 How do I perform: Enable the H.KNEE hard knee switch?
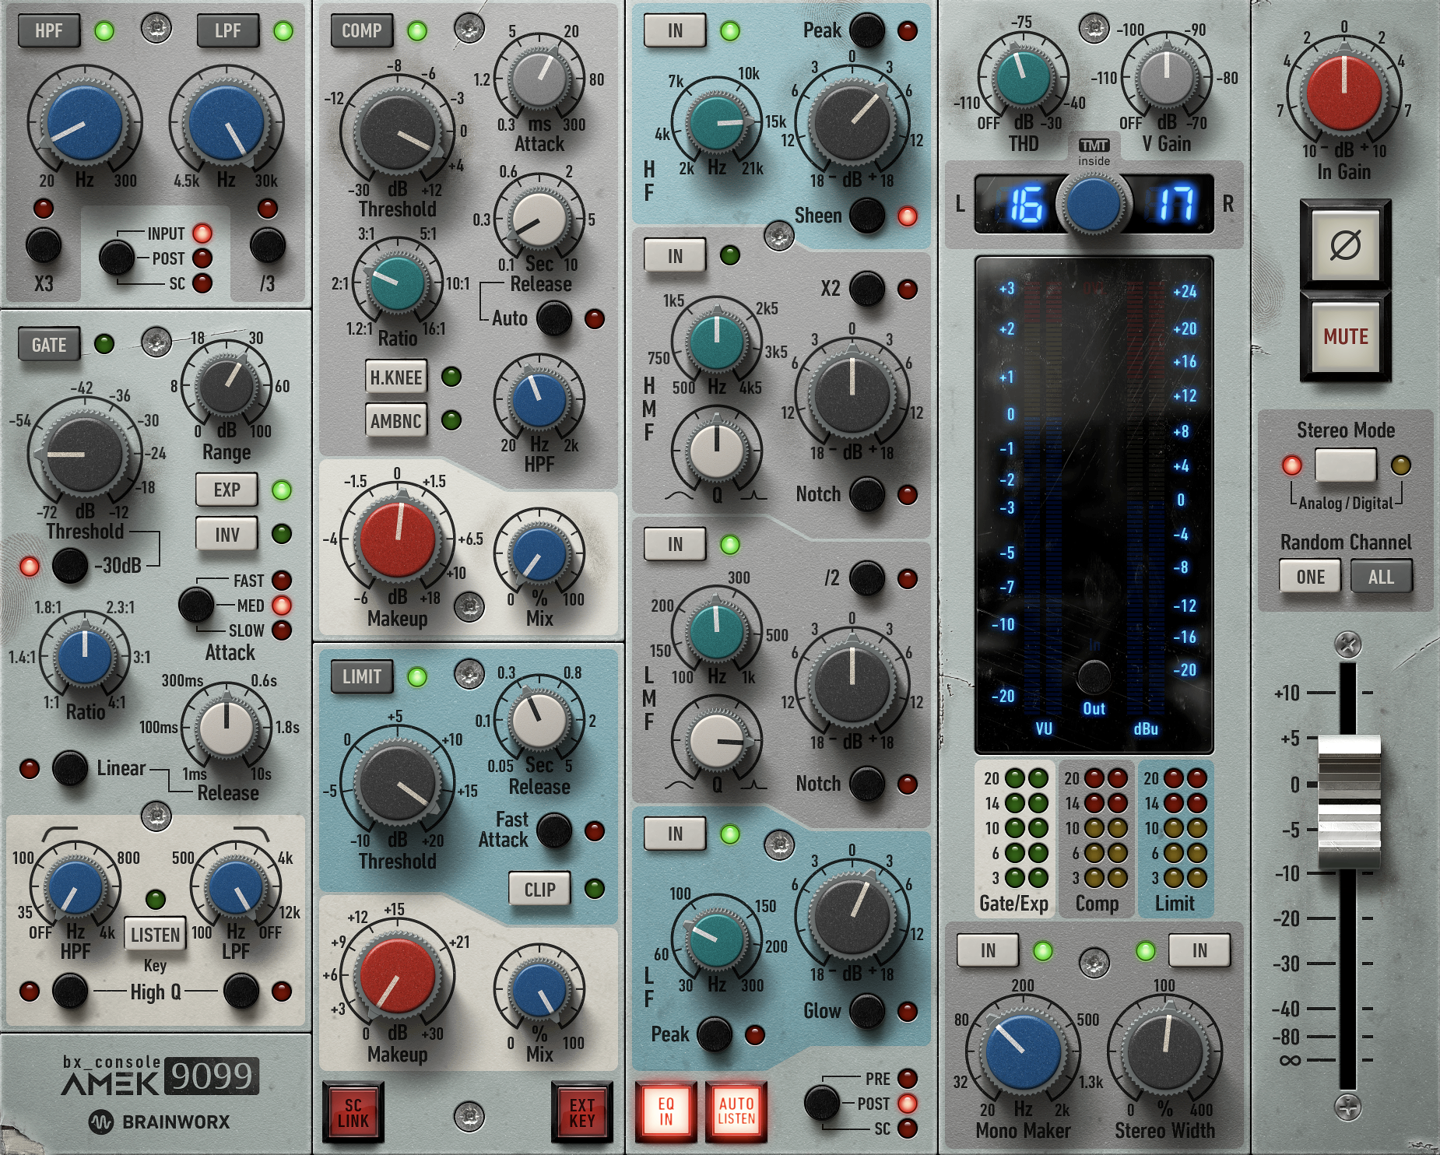[396, 377]
